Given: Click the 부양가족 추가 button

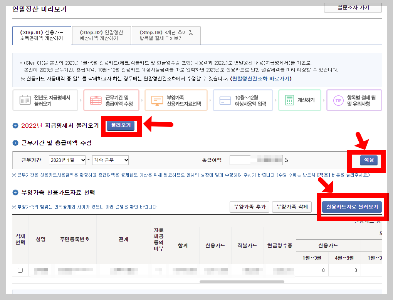Looking at the screenshot, I should 250,207.
